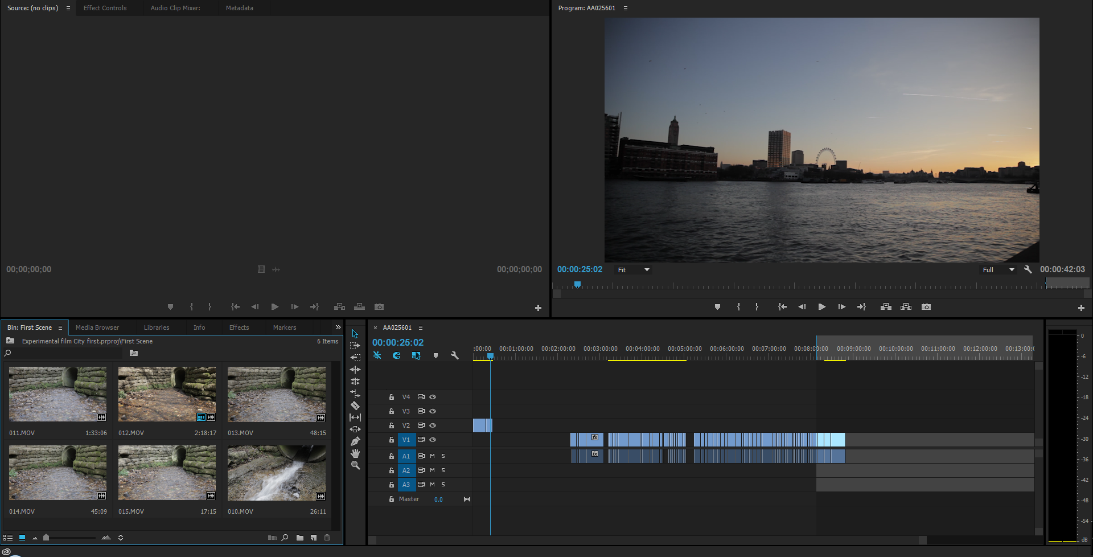Open the Effects tab
This screenshot has width=1093, height=557.
(239, 327)
